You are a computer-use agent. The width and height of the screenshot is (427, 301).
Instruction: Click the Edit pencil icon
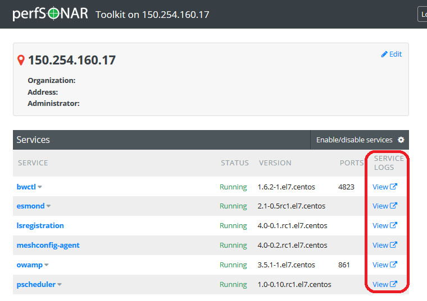[384, 54]
